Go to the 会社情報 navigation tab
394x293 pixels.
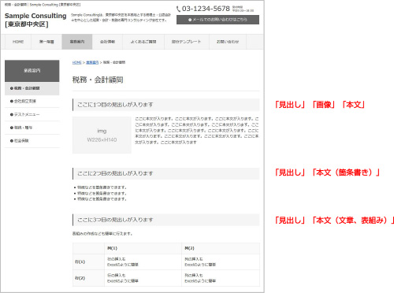click(x=107, y=42)
